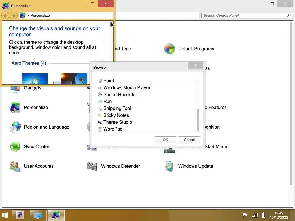Image resolution: width=295 pixels, height=221 pixels.
Task: Select 'Theme Studio' text in list
Action: click(x=118, y=122)
